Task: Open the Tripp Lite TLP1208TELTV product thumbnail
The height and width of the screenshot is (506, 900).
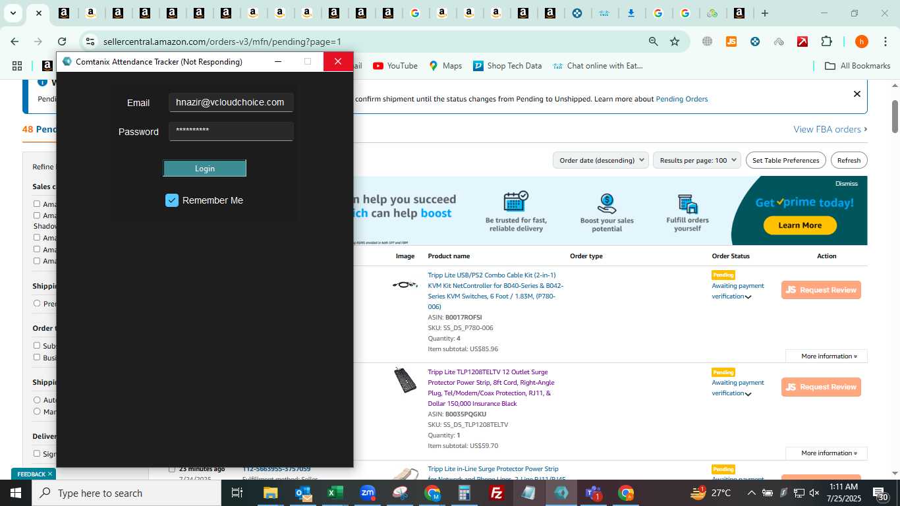Action: click(405, 380)
